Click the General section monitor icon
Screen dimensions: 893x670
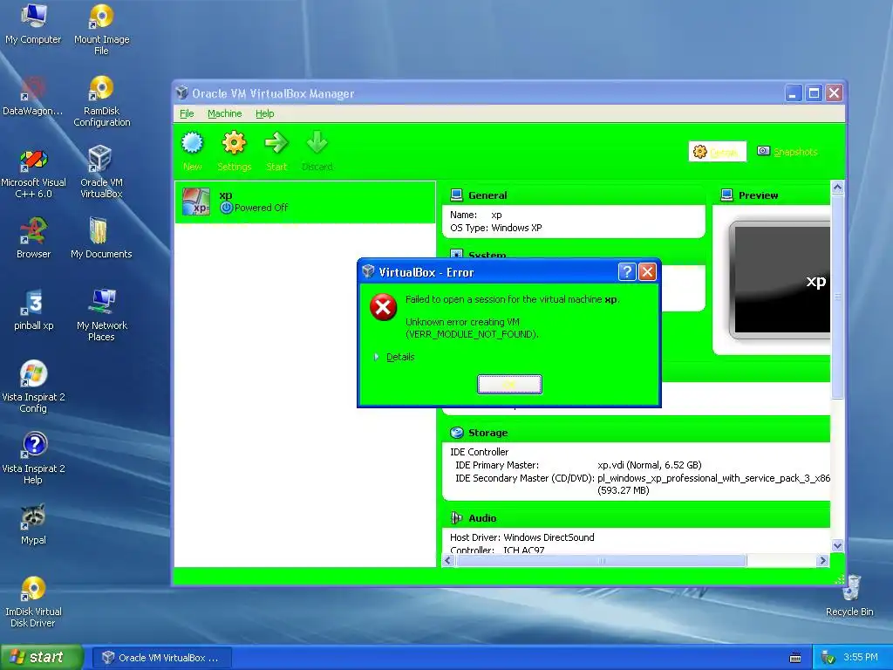[x=456, y=195]
